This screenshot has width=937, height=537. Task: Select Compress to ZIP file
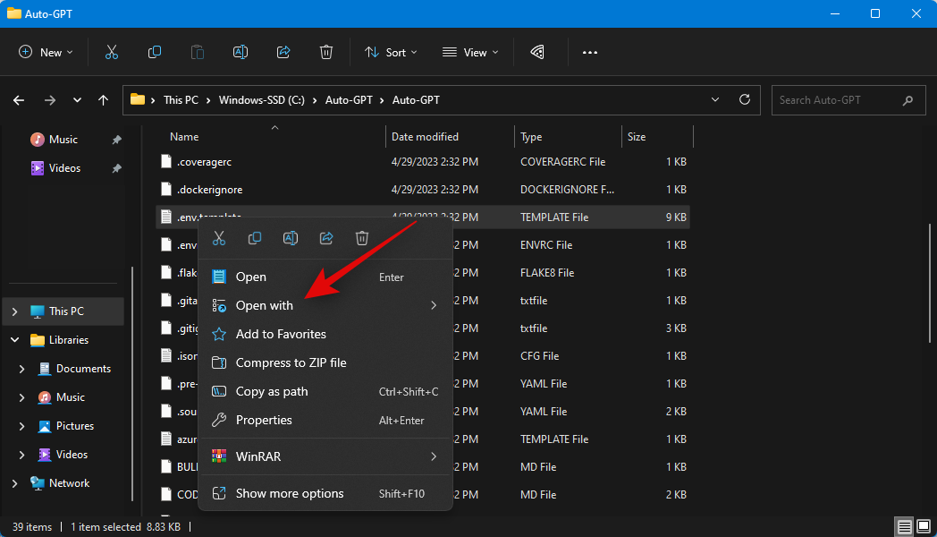coord(325,363)
